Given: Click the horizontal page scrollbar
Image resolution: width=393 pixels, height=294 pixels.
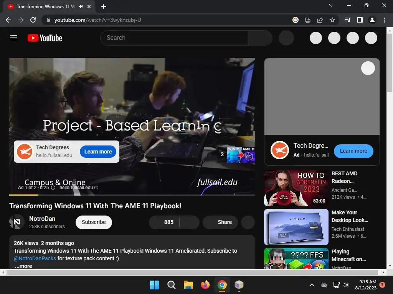Looking at the screenshot, I should click(x=192, y=272).
